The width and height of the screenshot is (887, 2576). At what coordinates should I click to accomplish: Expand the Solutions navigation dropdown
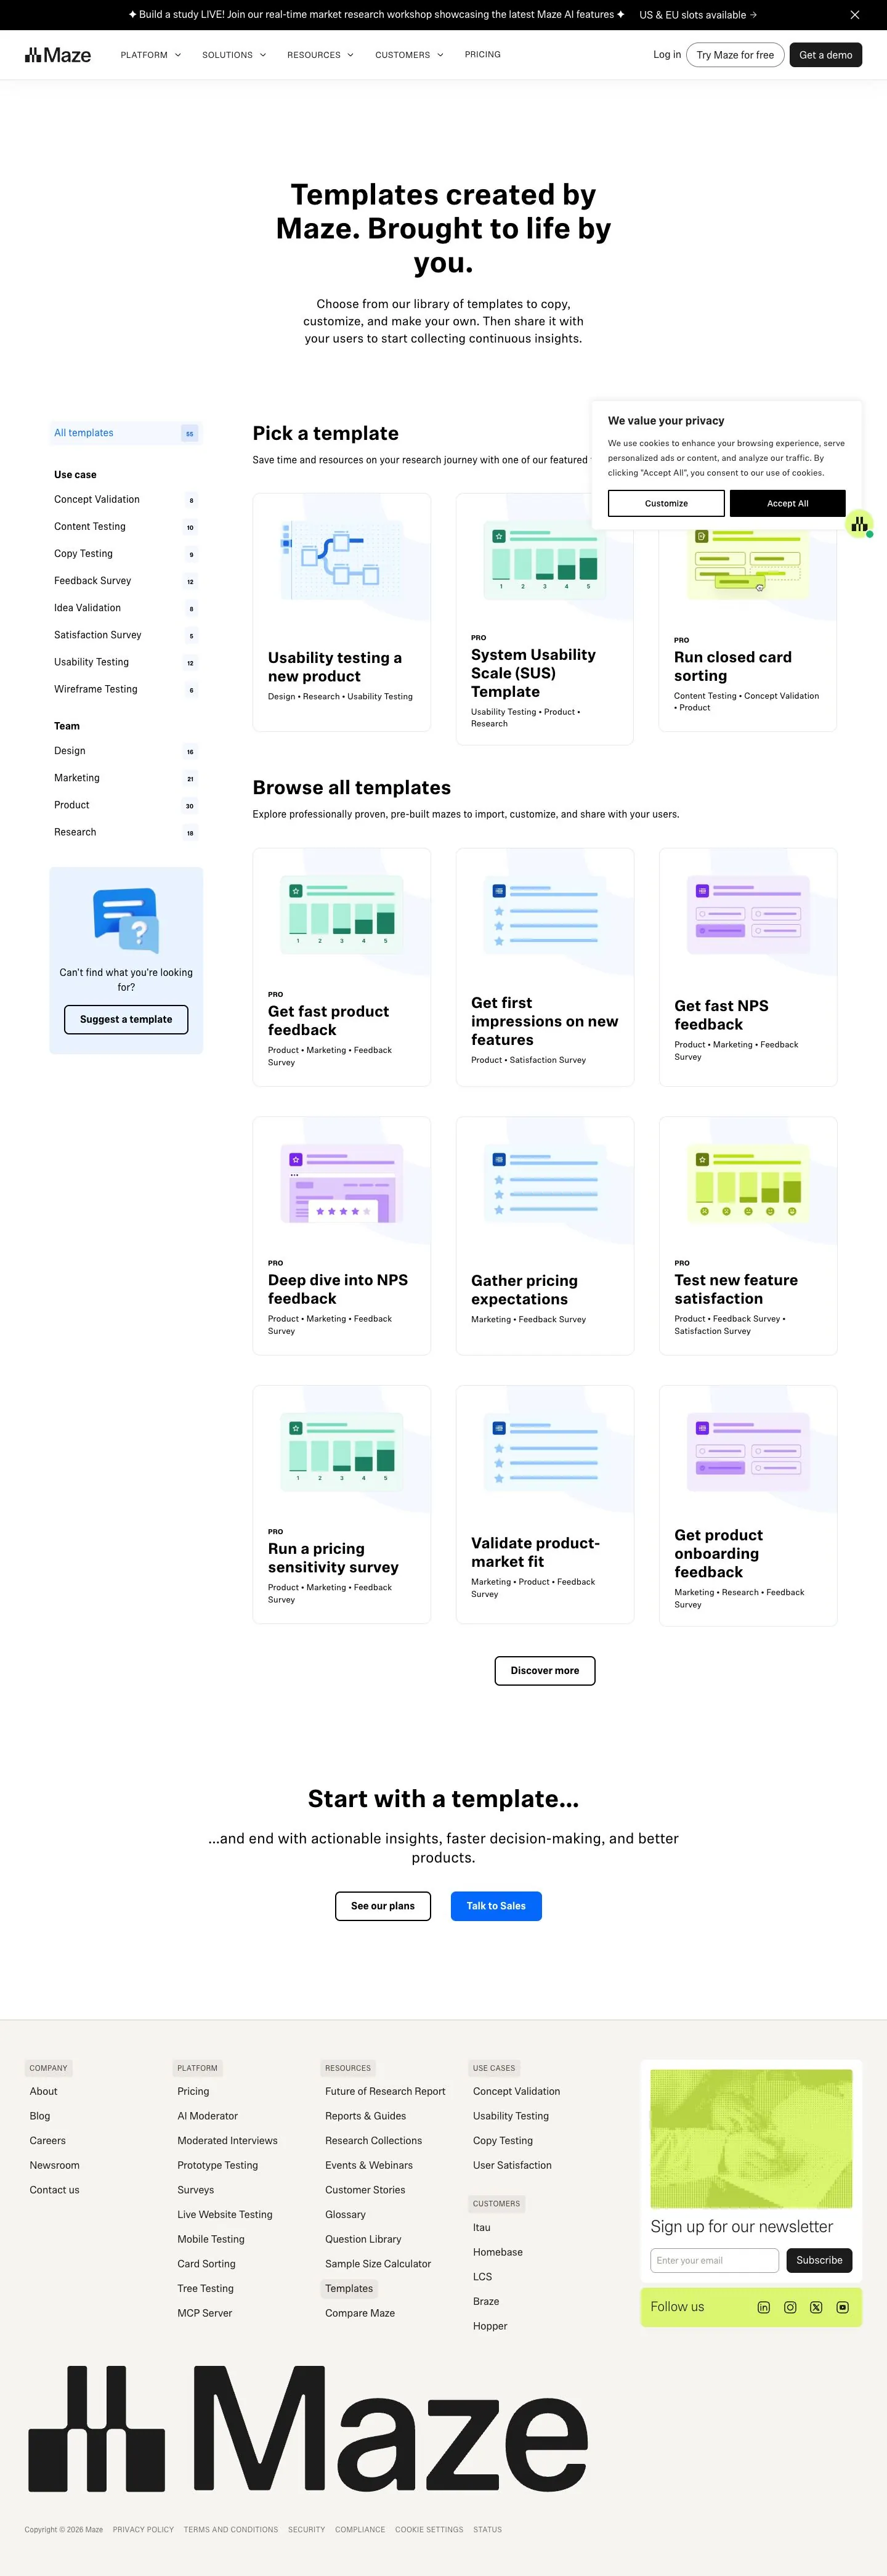(x=234, y=55)
